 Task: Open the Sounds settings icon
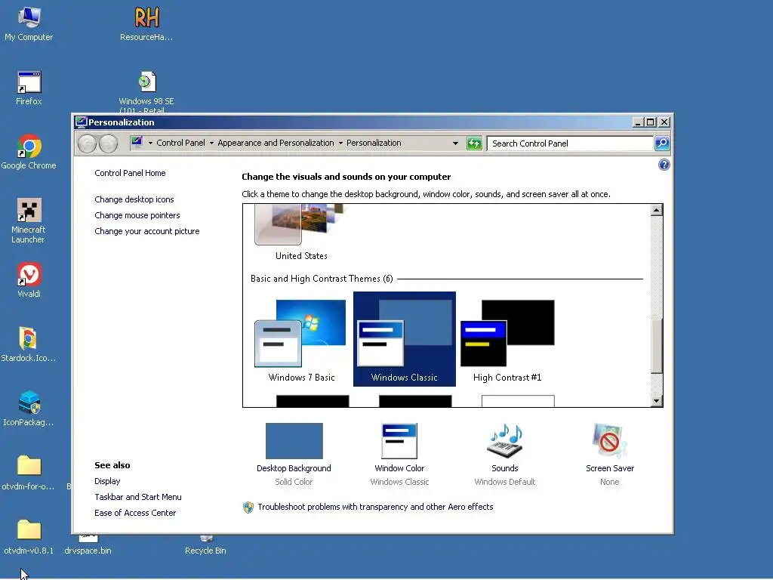[x=504, y=441]
